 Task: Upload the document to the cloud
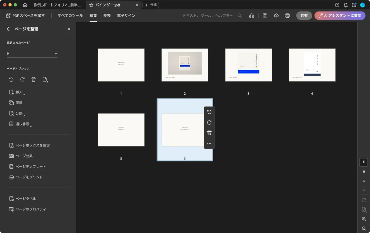click(x=276, y=16)
